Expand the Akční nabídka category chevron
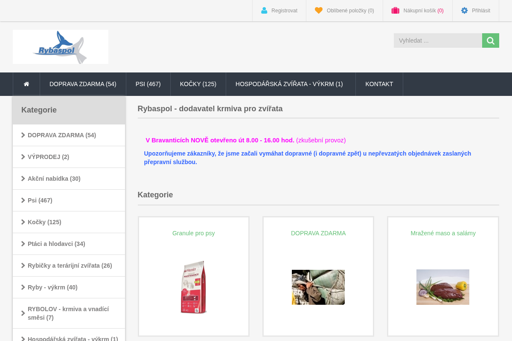The image size is (512, 341). point(23,179)
